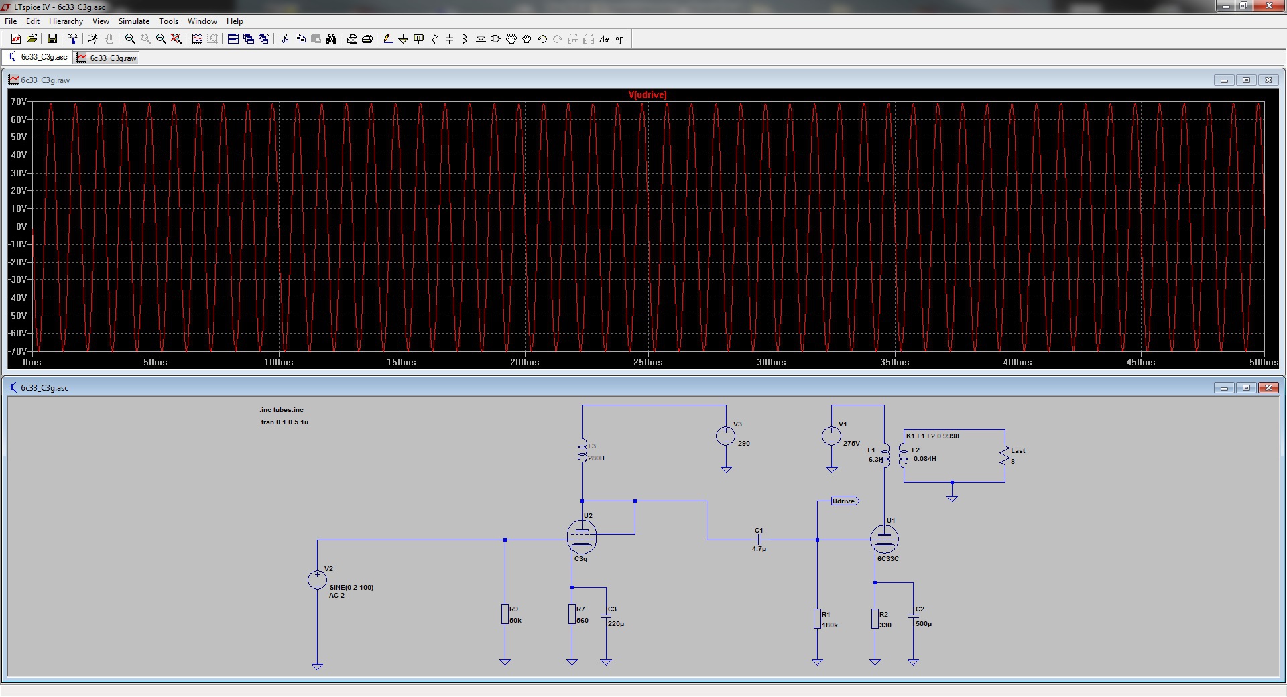Click the Save floppy disk icon

coord(52,39)
